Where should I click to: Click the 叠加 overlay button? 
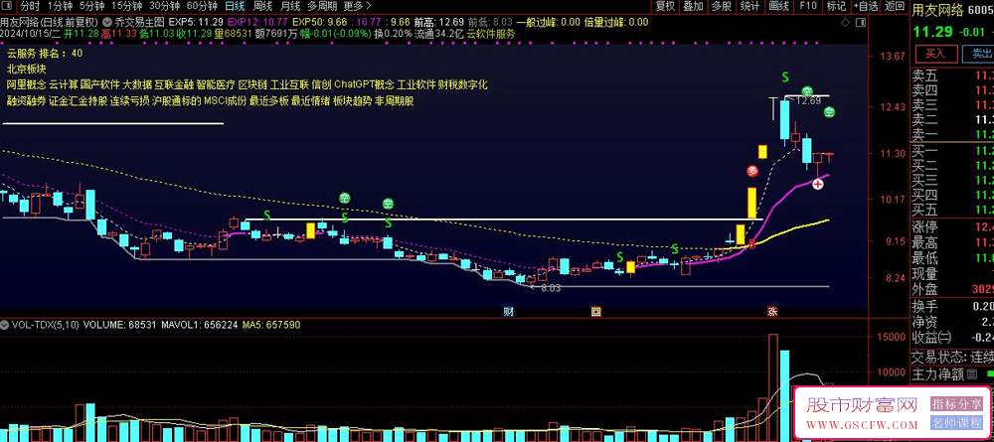click(693, 6)
